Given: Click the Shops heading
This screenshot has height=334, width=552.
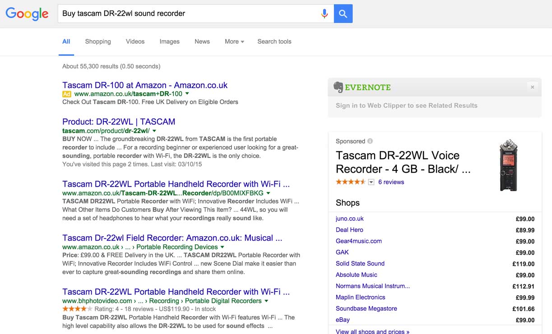Looking at the screenshot, I should coord(348,203).
